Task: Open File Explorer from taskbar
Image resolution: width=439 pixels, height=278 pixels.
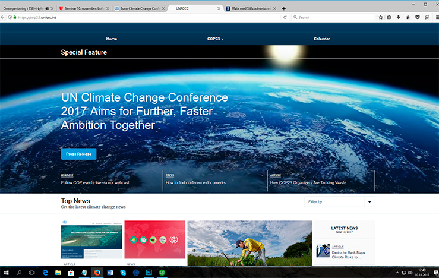Action: tap(58, 273)
